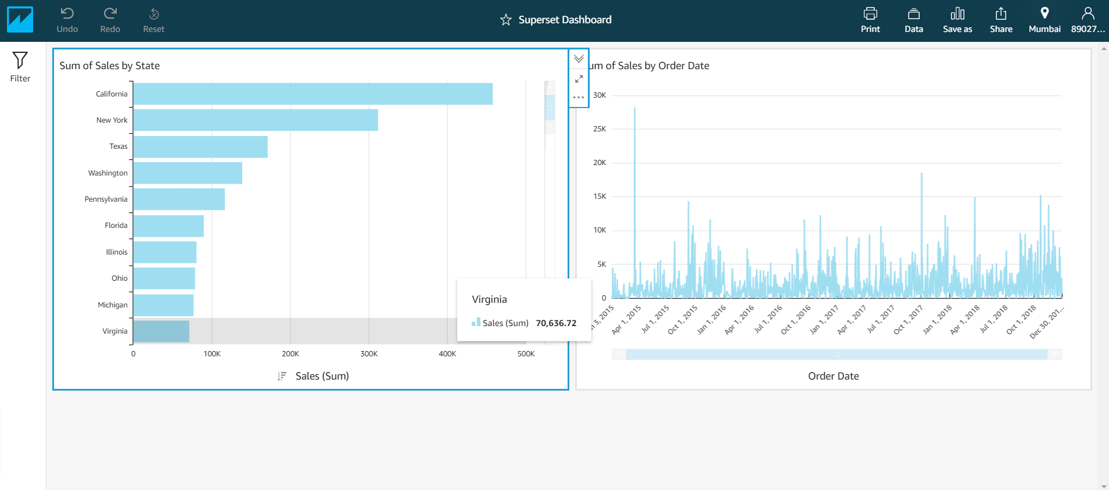Share the dashboard
Viewport: 1109px width, 490px height.
coord(1001,20)
